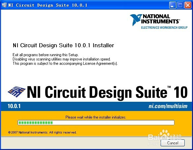Click the installer progress bar
The width and height of the screenshot is (193, 150).
pyautogui.click(x=96, y=123)
